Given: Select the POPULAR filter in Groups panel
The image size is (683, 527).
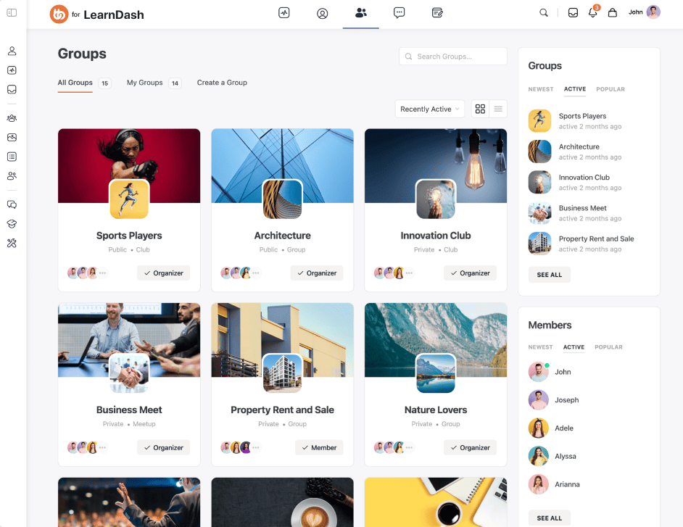Looking at the screenshot, I should (x=610, y=89).
